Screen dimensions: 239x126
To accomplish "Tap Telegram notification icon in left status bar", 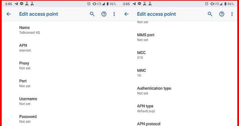I will (x=16, y=4).
